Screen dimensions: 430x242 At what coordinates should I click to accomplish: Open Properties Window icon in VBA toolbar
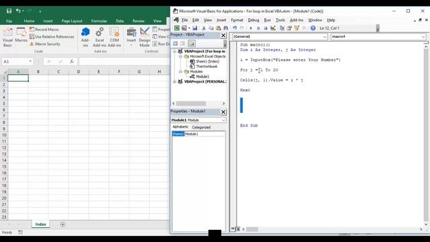point(290,28)
